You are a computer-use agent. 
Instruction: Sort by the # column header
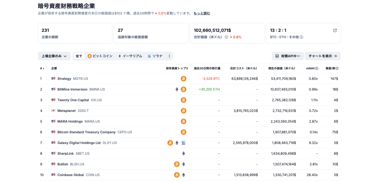(42, 68)
